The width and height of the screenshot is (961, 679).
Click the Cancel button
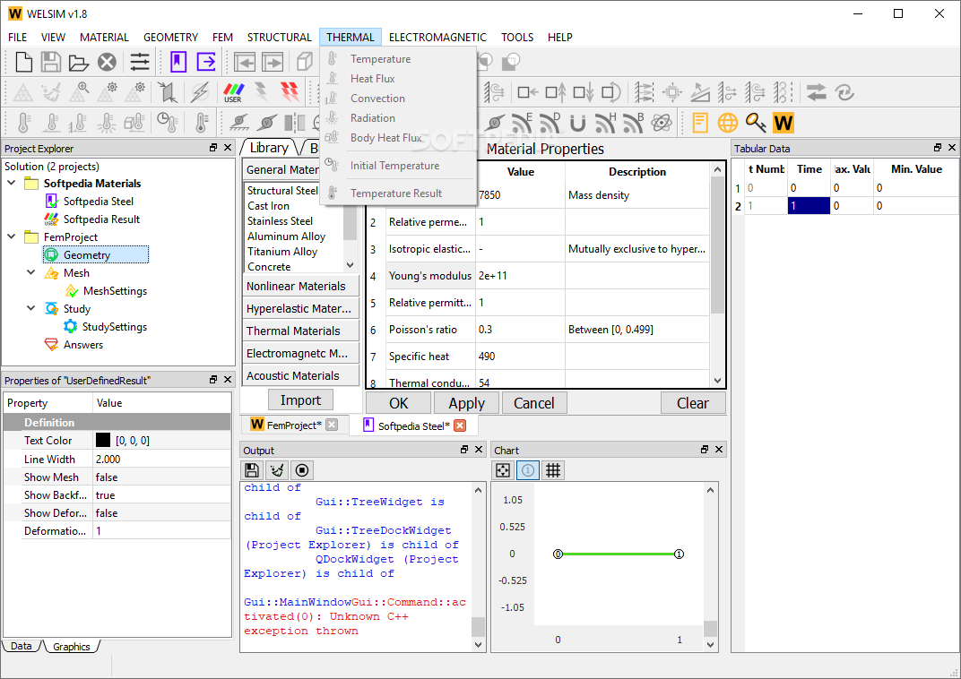pyautogui.click(x=533, y=403)
